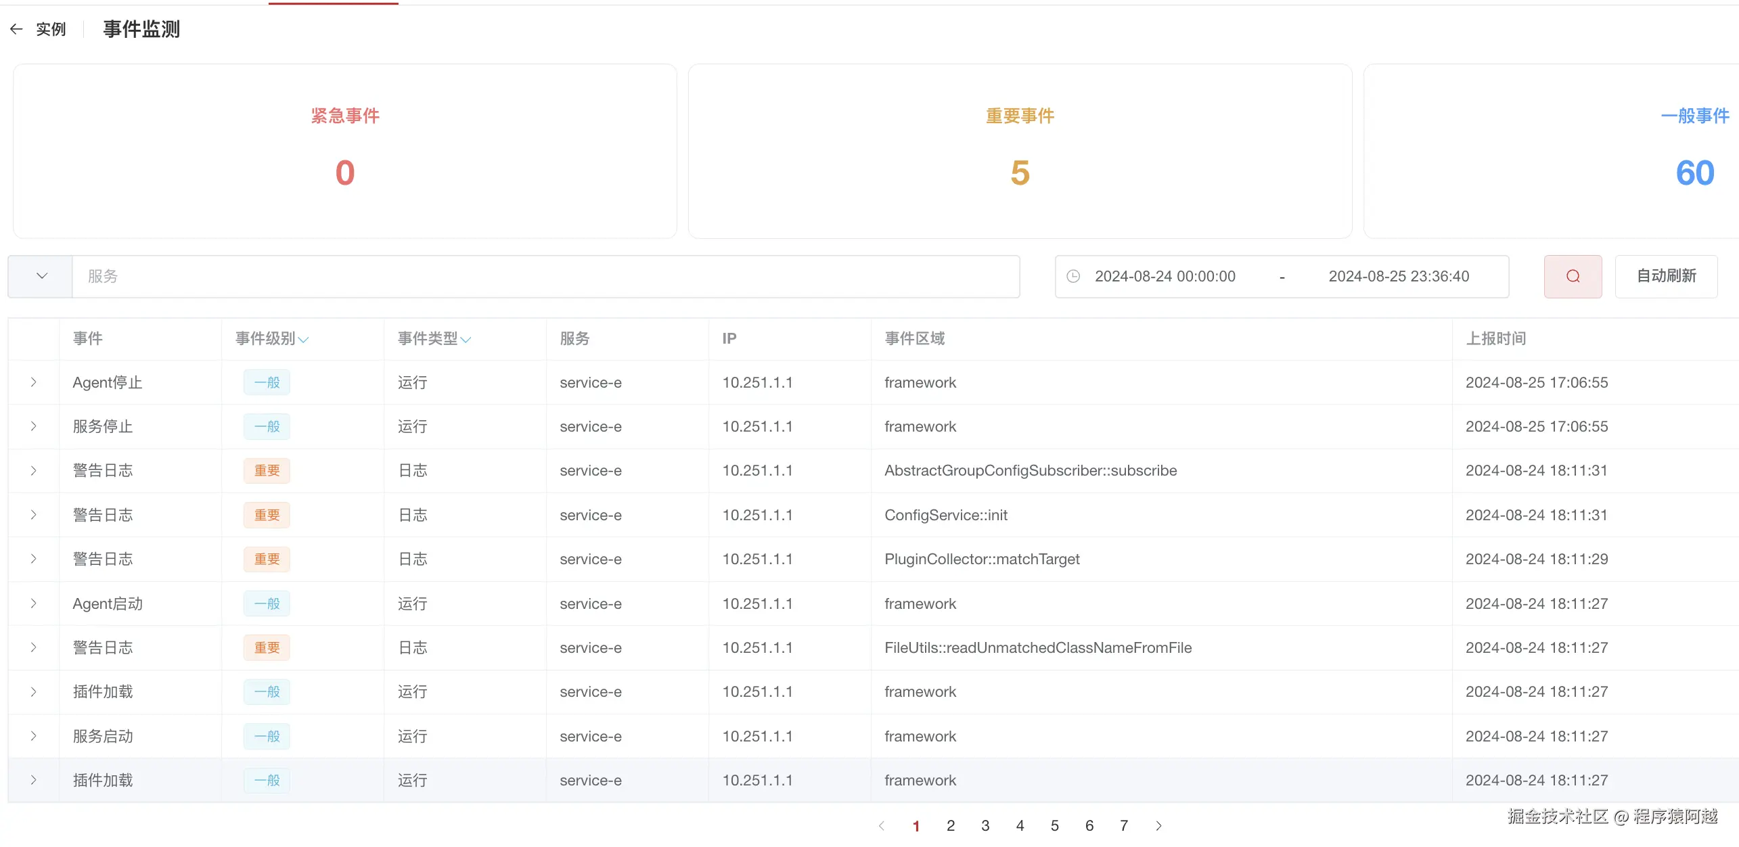Screen dimensions: 1739x847
Task: Click previous page arrow in pagination
Action: click(881, 825)
